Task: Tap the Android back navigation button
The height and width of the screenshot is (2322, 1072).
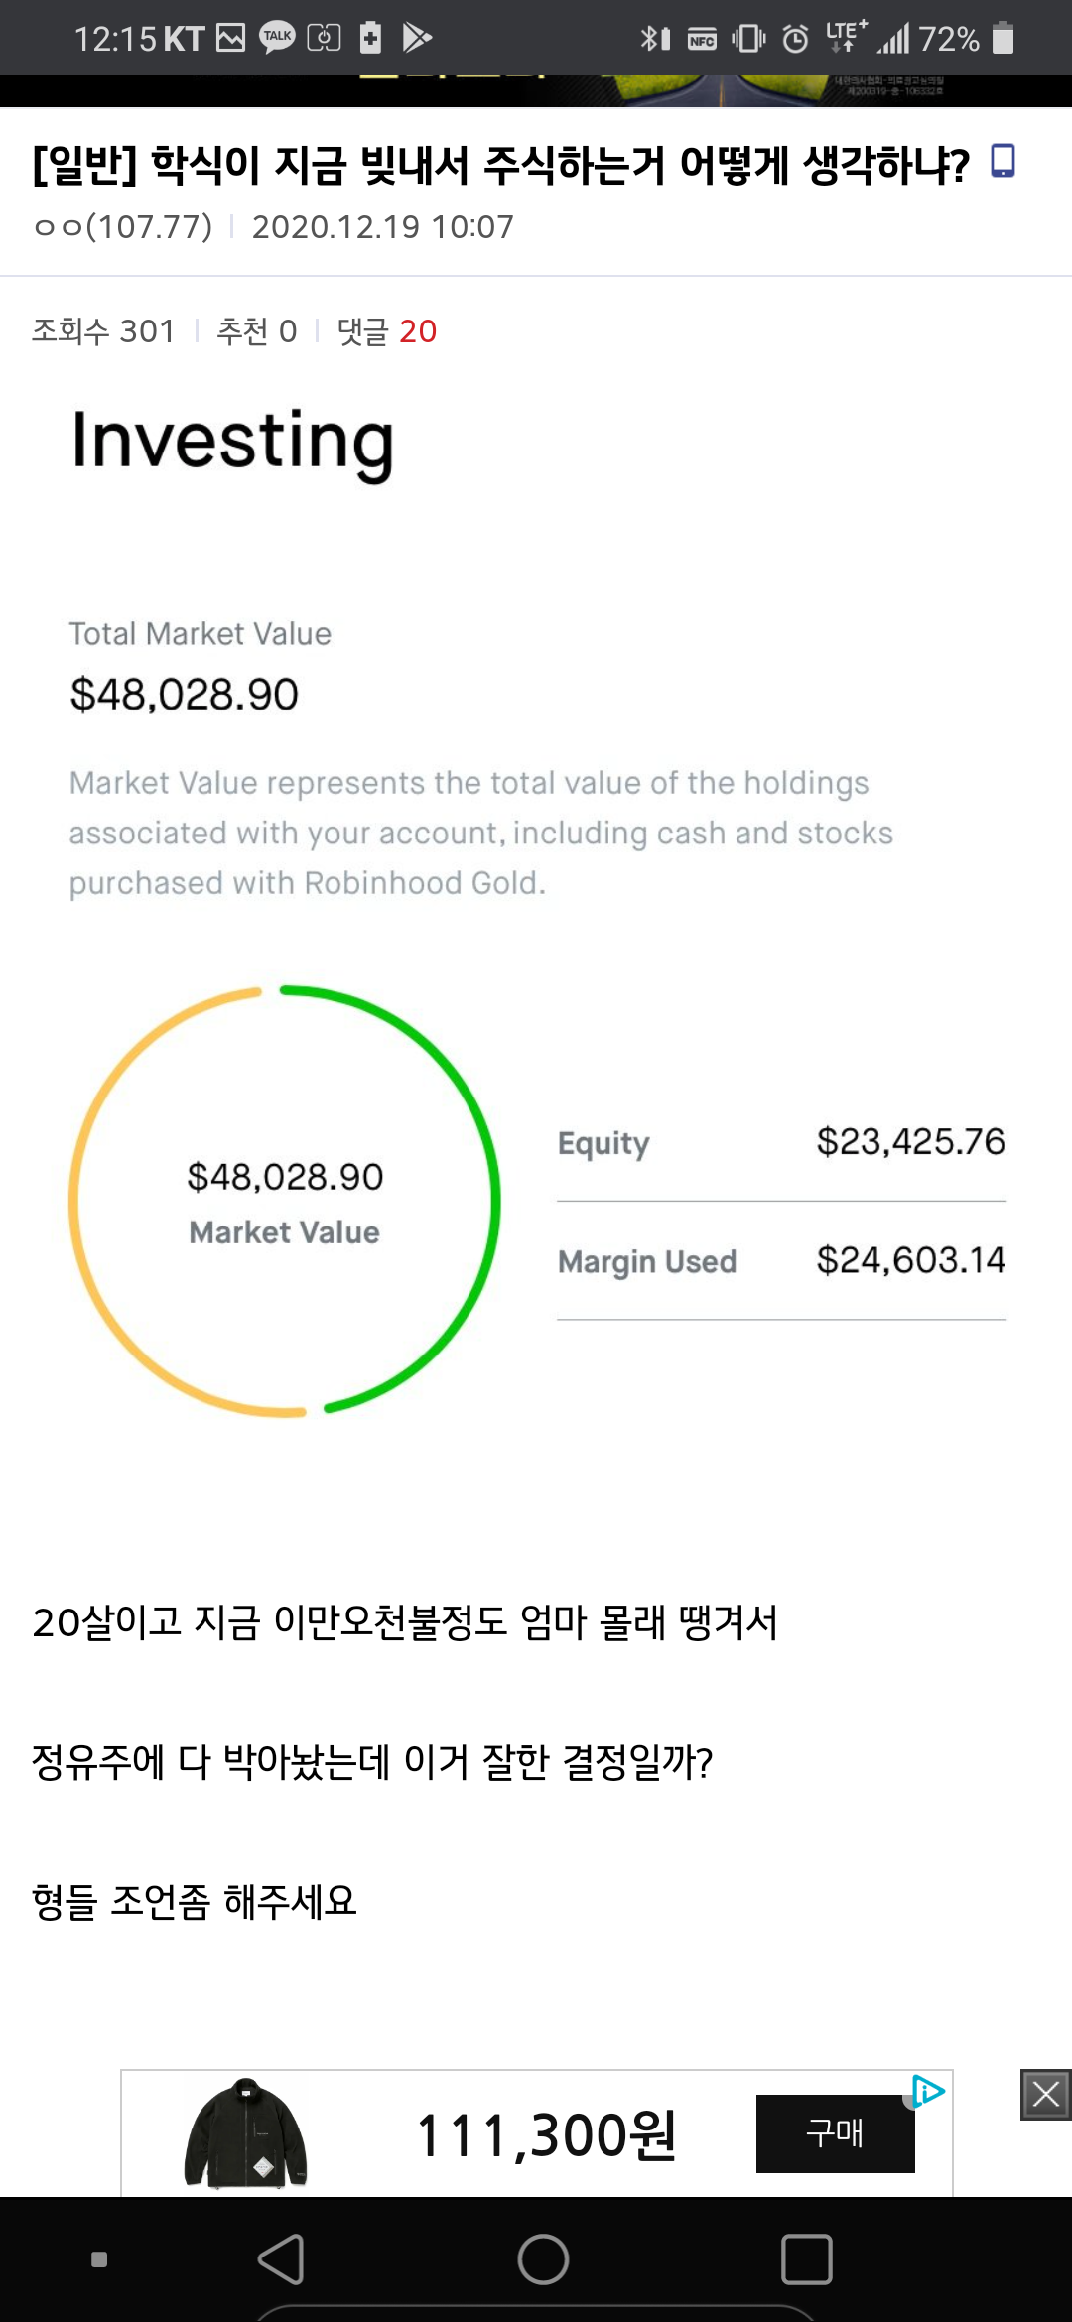Action: (x=281, y=2259)
